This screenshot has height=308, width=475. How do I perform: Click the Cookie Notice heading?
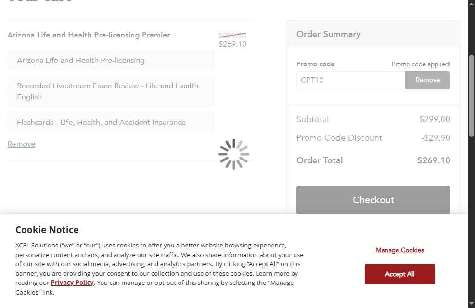tap(47, 230)
